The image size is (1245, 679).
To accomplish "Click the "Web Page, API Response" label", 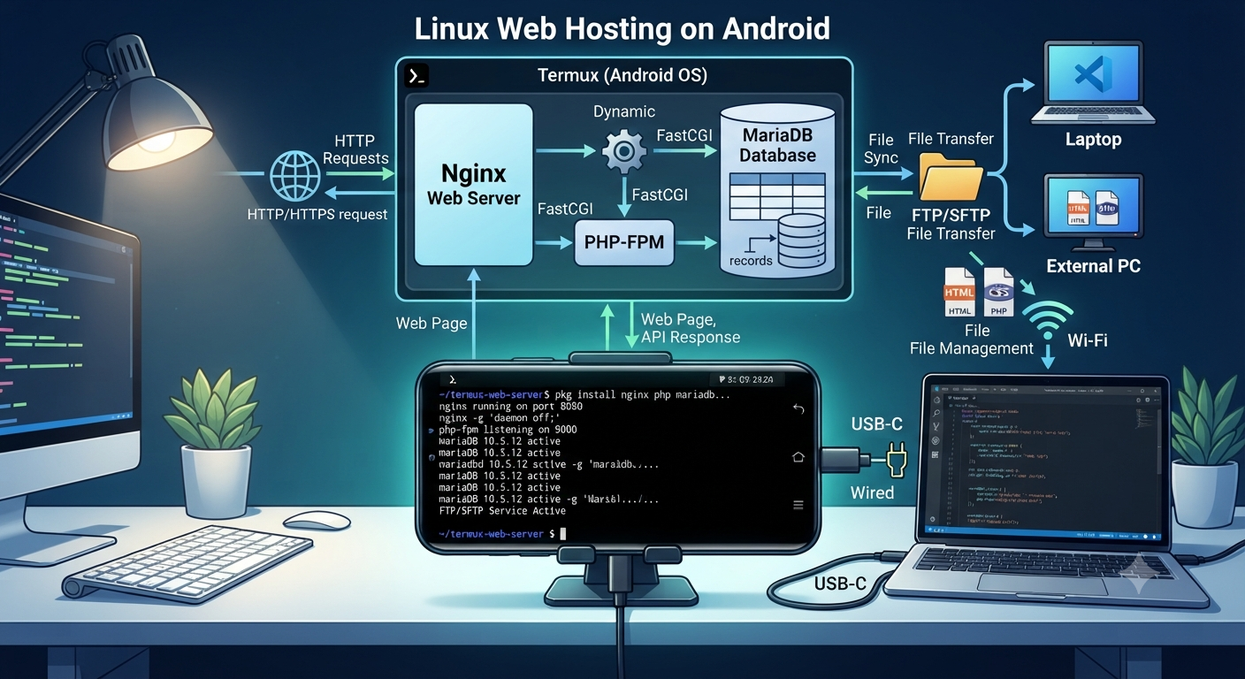I will point(690,328).
